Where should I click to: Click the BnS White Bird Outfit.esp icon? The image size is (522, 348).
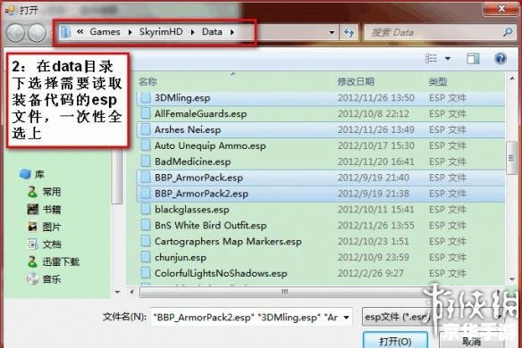(146, 226)
